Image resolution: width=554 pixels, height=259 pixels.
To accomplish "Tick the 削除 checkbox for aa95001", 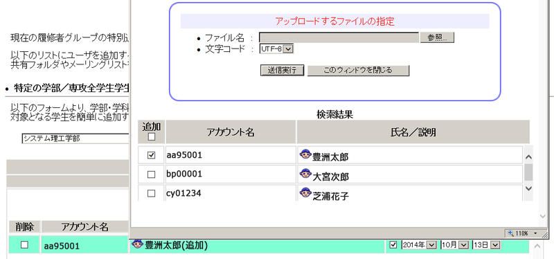I will click(24, 245).
